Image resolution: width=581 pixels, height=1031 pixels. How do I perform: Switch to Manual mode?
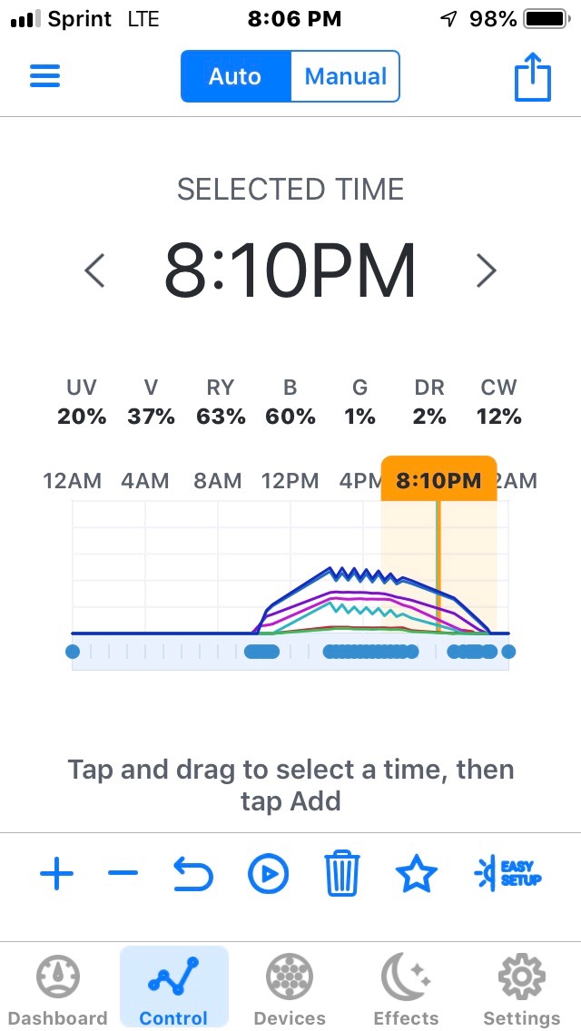[x=346, y=76]
